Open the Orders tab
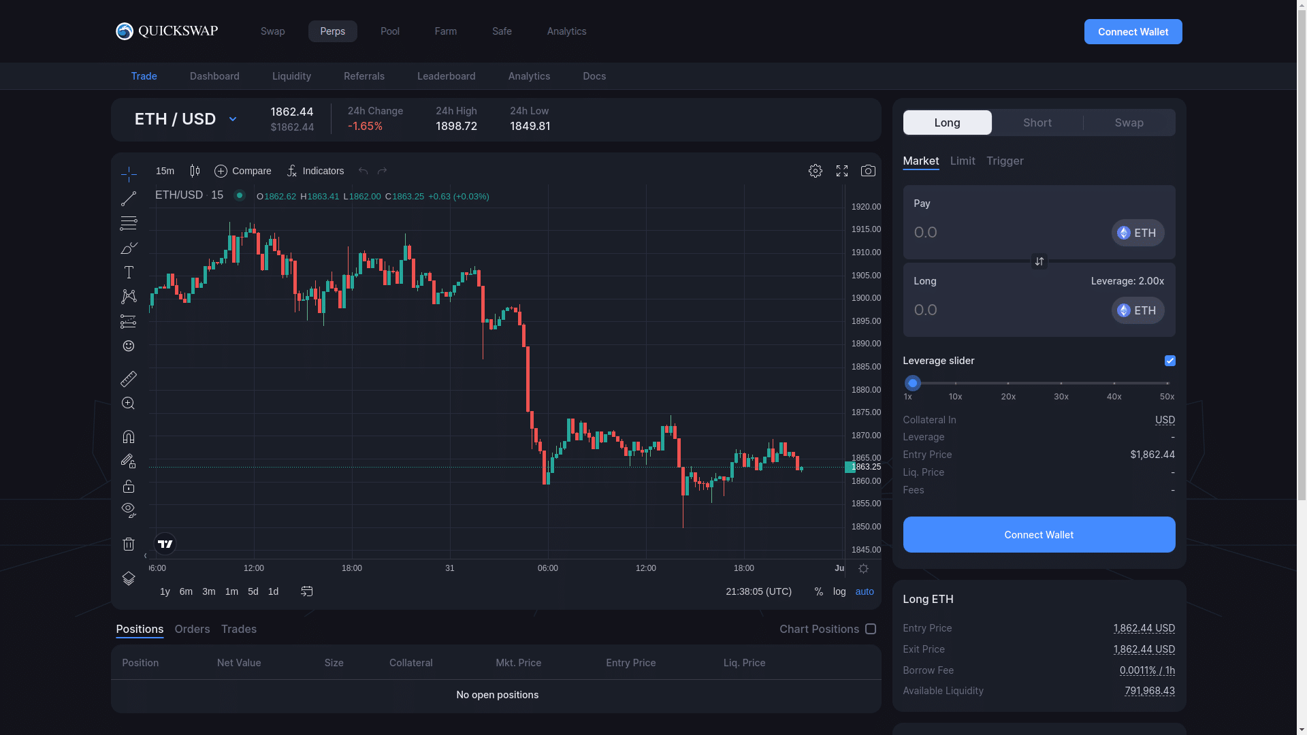This screenshot has width=1307, height=735. click(192, 629)
